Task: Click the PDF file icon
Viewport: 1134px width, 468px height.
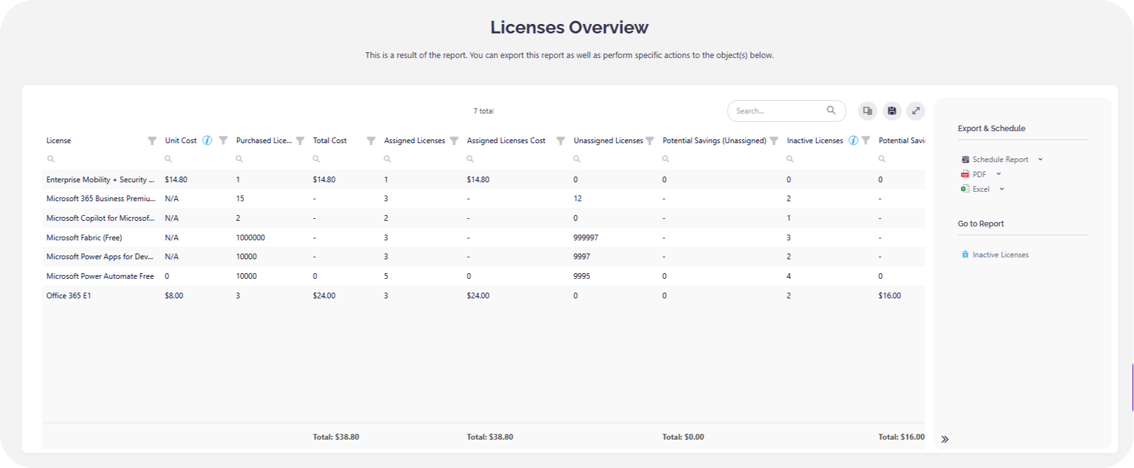Action: [x=965, y=174]
